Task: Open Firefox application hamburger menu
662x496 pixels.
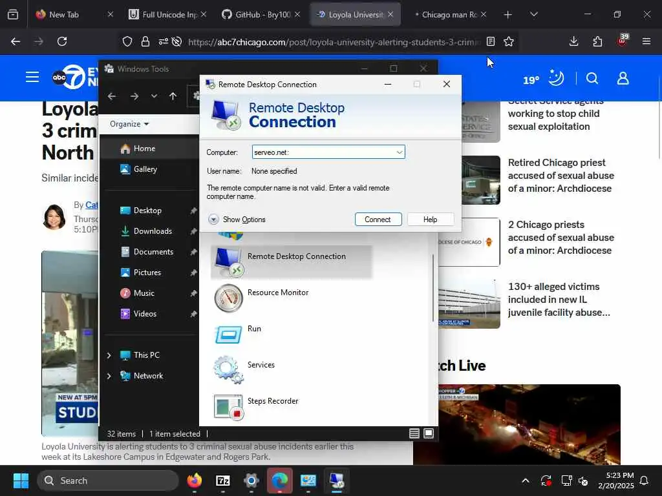Action: [646, 41]
